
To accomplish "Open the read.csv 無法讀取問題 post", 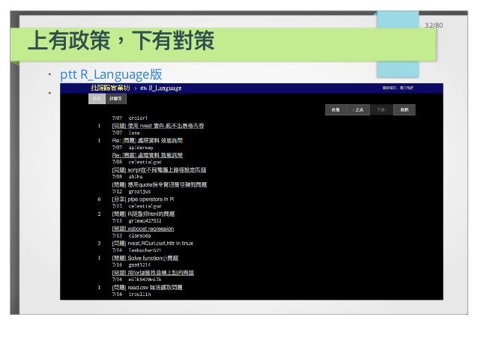I will pos(147,287).
